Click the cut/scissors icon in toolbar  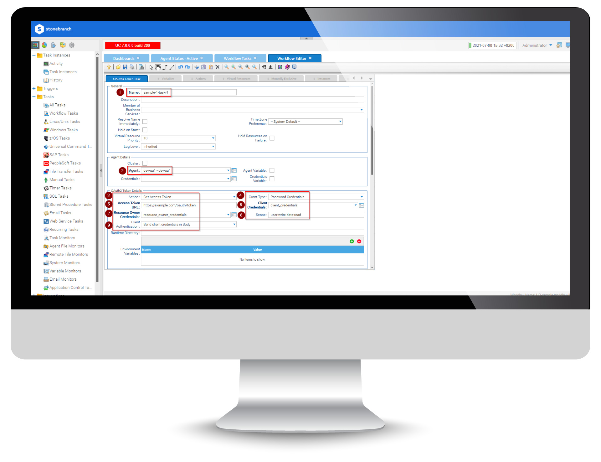pyautogui.click(x=198, y=67)
